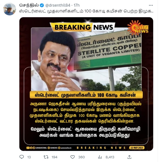This screenshot has width=159, height=162.
Task: Click the 360 likes count
Action: point(81,157)
